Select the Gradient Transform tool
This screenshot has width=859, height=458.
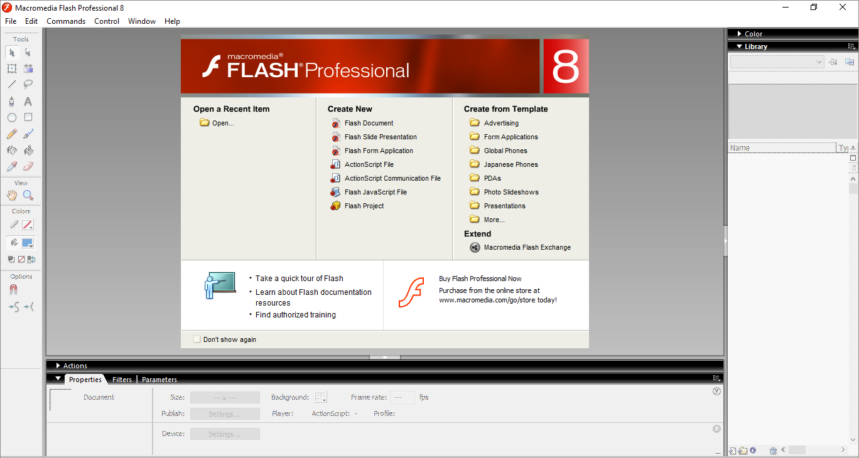click(28, 68)
